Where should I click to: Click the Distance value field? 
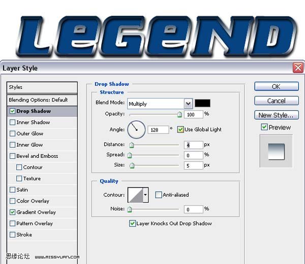[194, 145]
